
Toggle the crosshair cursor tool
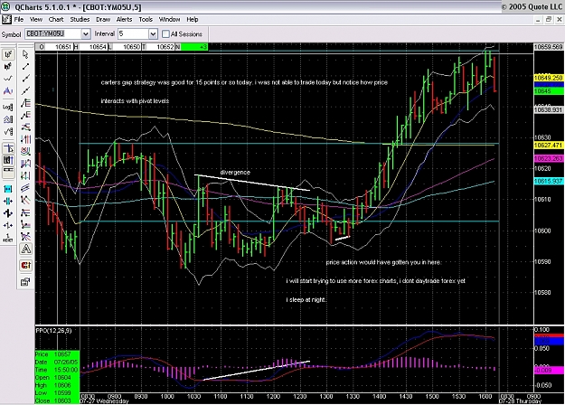tap(8, 147)
